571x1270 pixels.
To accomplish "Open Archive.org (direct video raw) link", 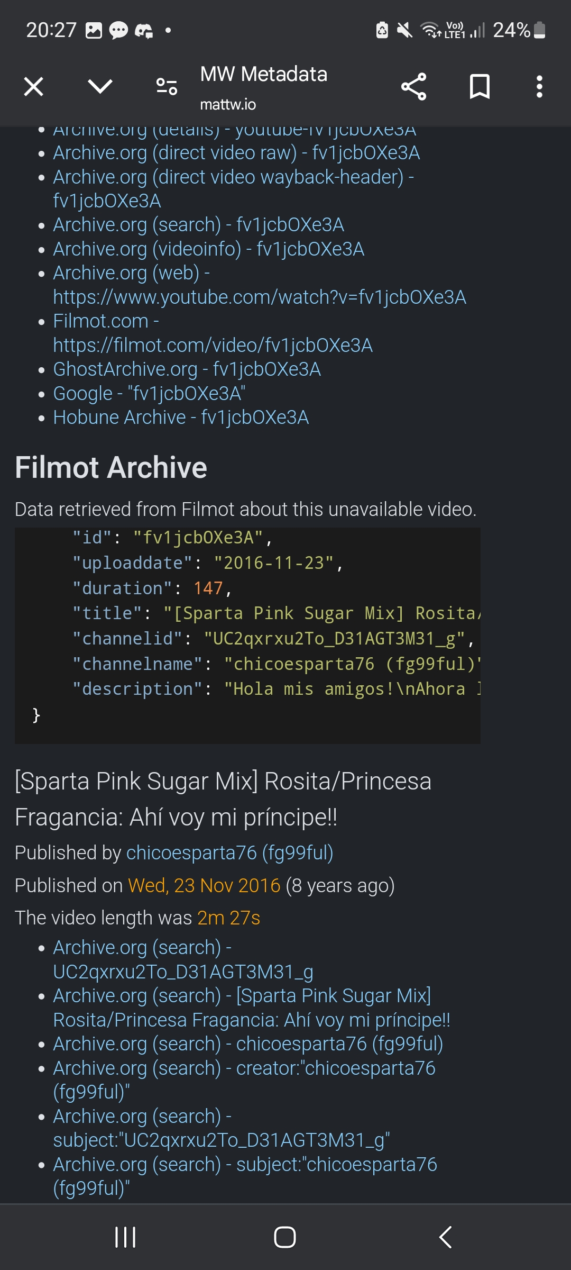I will (x=236, y=153).
